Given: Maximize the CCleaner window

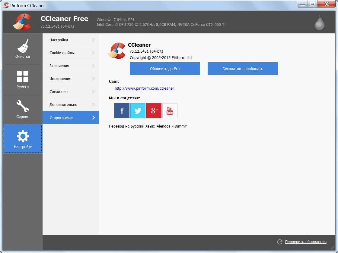Looking at the screenshot, I should tap(312, 4).
